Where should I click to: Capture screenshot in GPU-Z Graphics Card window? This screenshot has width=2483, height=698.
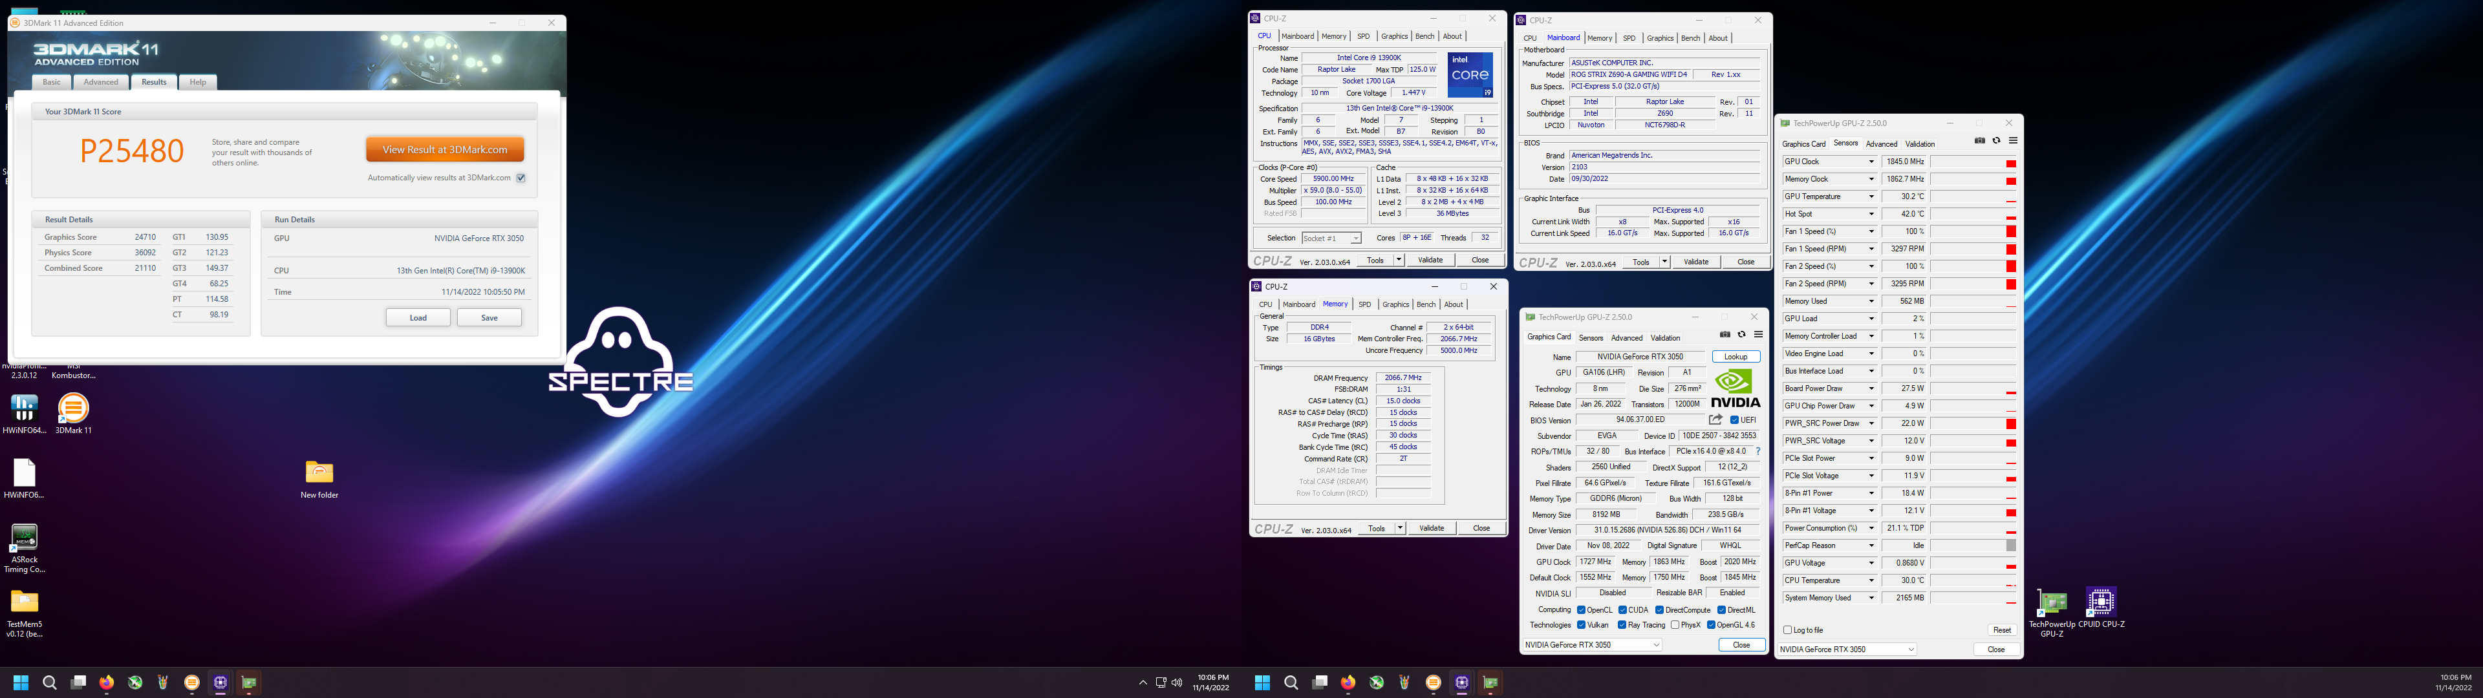[x=1725, y=335]
